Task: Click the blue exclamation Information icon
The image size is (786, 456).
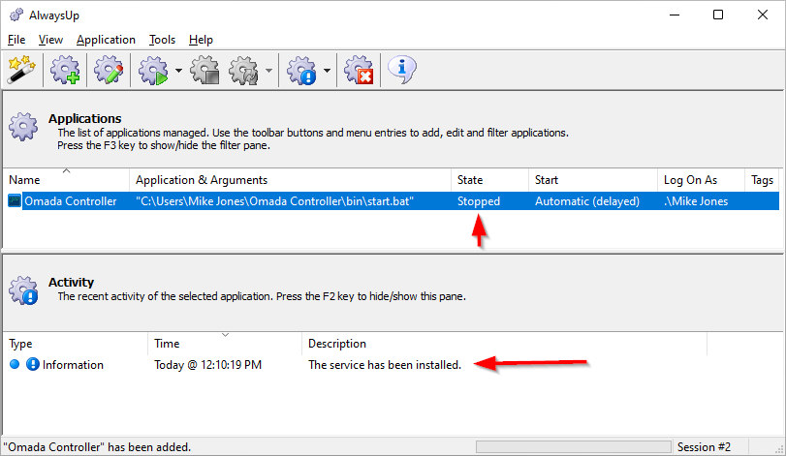Action: (33, 364)
